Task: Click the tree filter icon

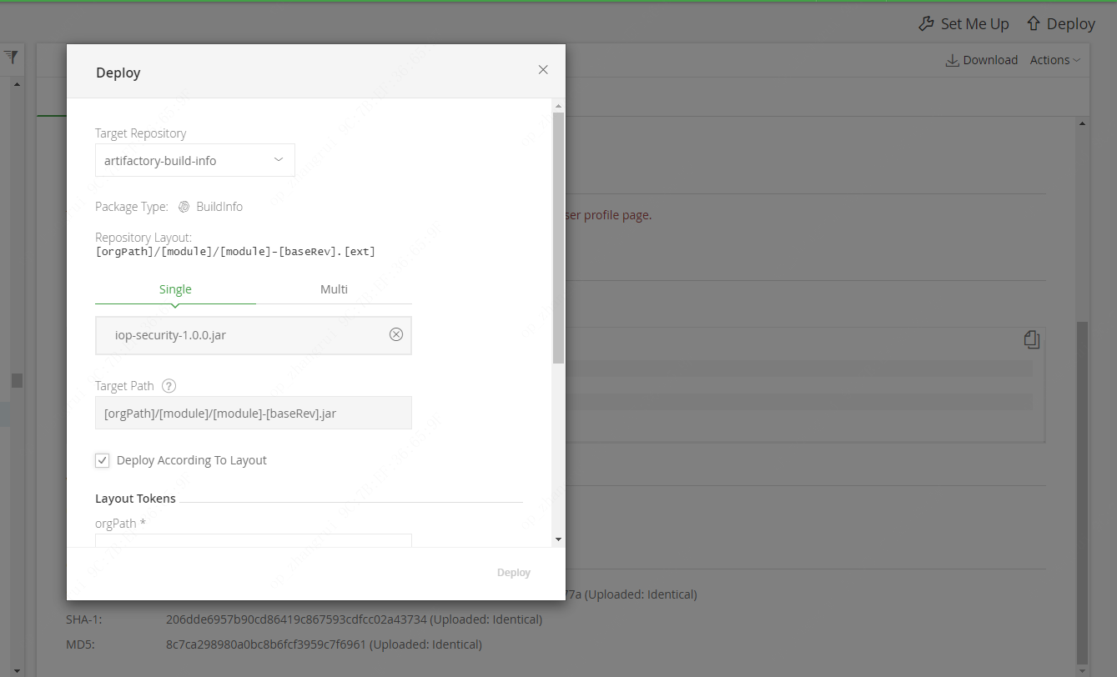Action: point(11,58)
